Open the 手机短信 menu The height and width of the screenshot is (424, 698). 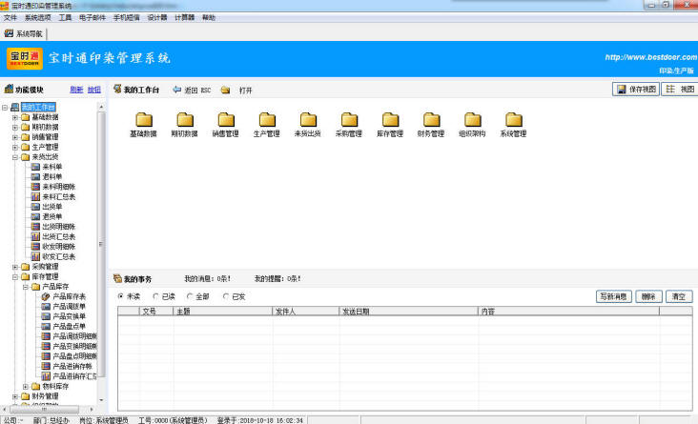pos(127,17)
